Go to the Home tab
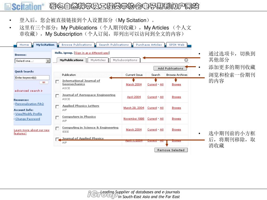This screenshot has height=200, width=267. pyautogui.click(x=24, y=45)
